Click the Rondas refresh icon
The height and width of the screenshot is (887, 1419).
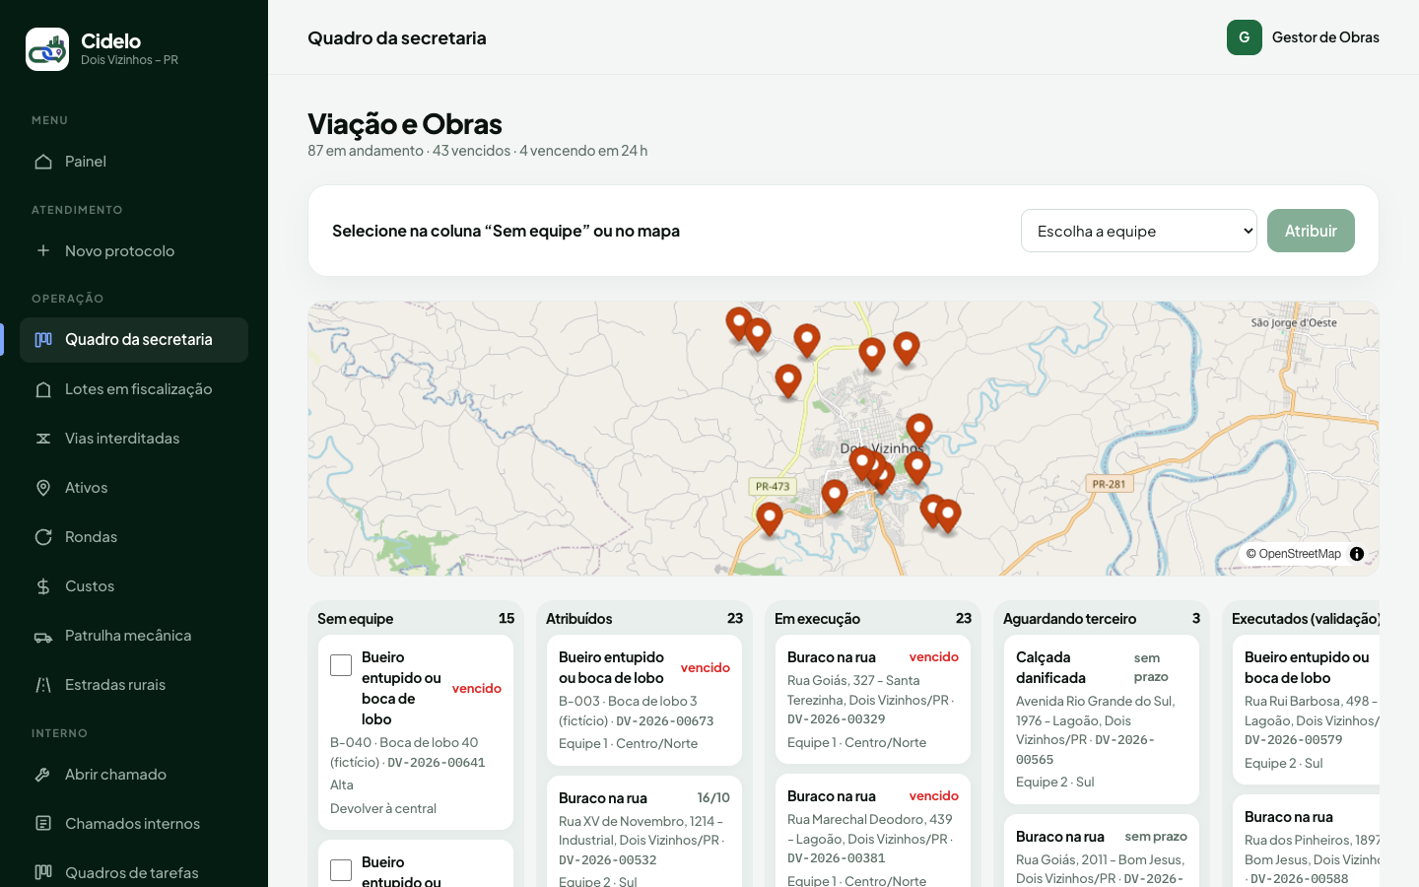pyautogui.click(x=43, y=537)
